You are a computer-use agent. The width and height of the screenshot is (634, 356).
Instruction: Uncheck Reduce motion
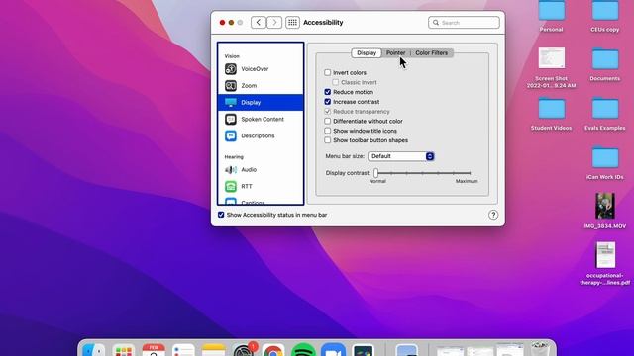(328, 92)
